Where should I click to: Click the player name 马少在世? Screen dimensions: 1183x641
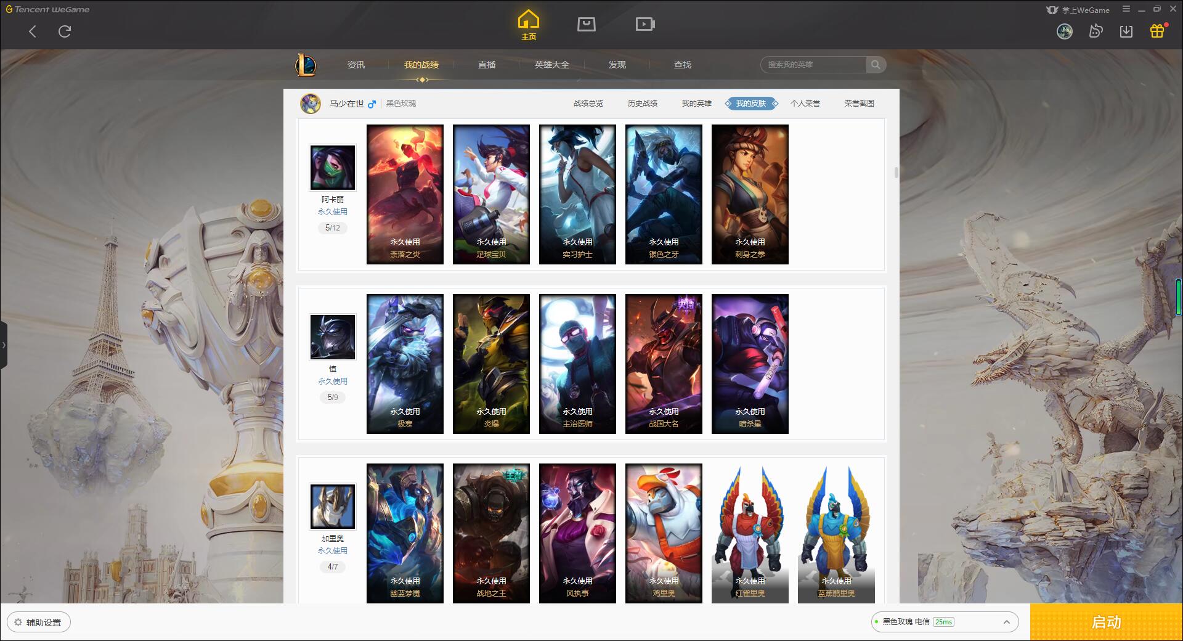(346, 104)
